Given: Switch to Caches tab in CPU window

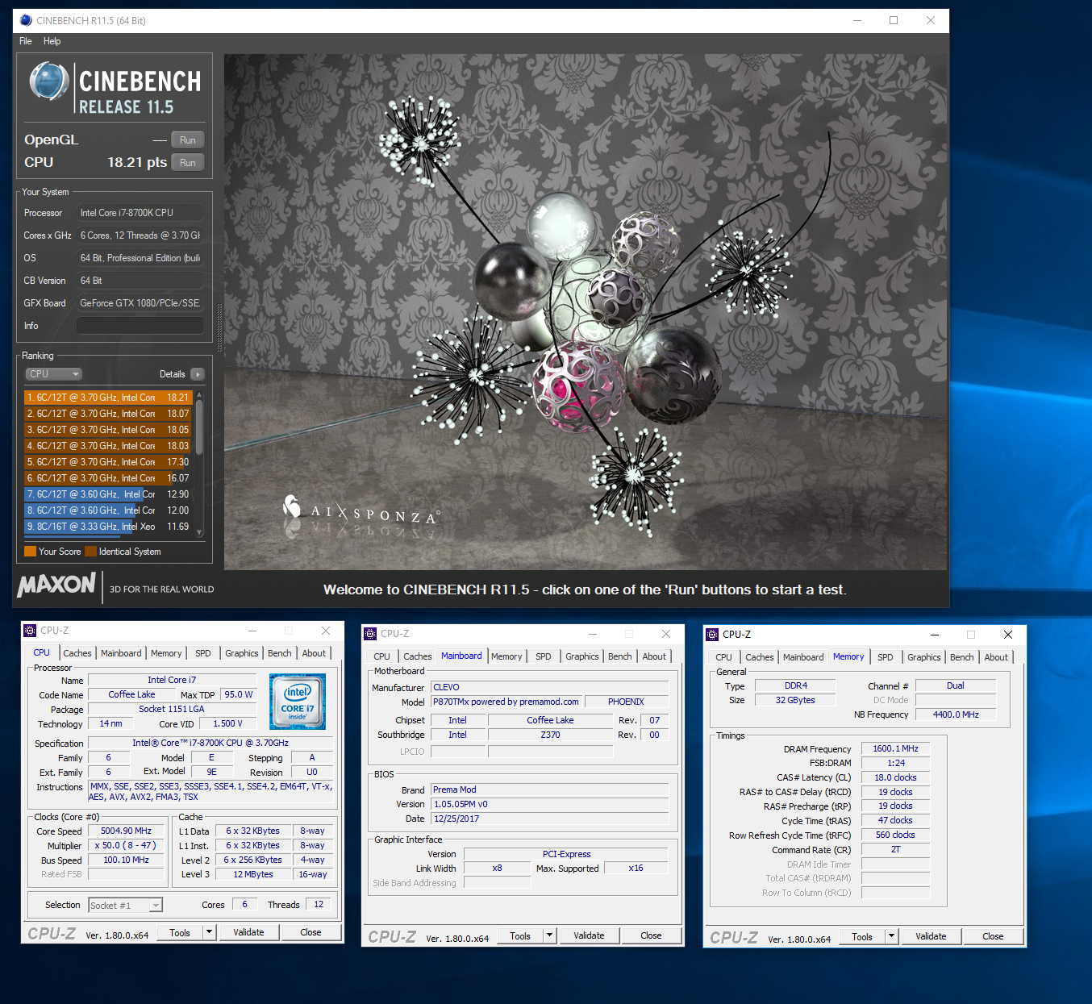Looking at the screenshot, I should point(77,653).
